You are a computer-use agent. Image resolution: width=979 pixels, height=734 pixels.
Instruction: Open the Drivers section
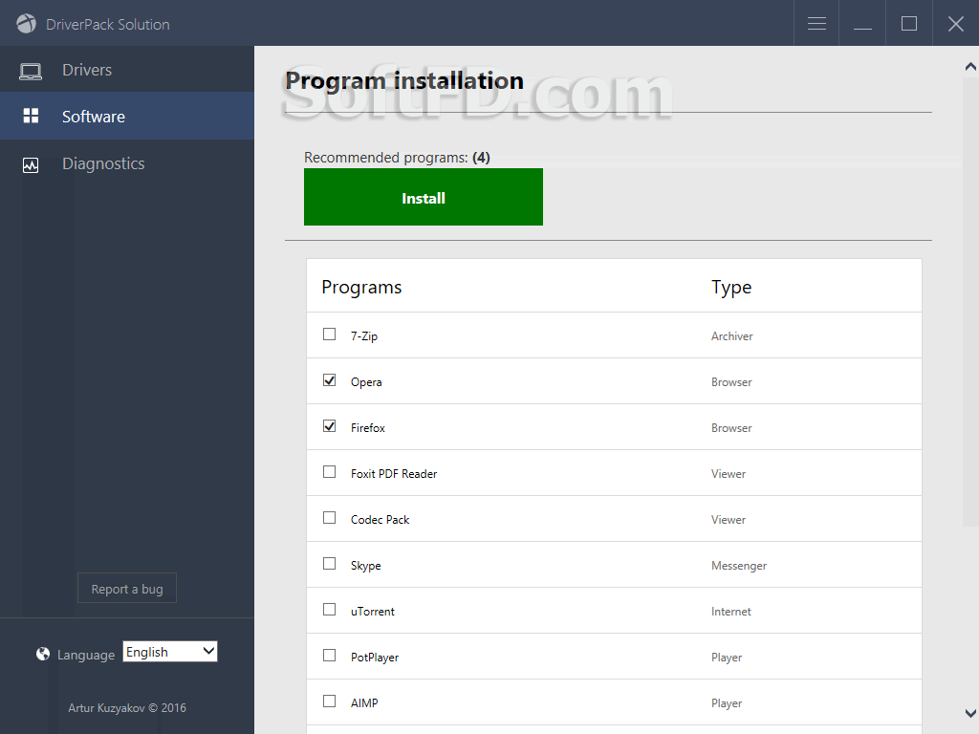pyautogui.click(x=127, y=69)
